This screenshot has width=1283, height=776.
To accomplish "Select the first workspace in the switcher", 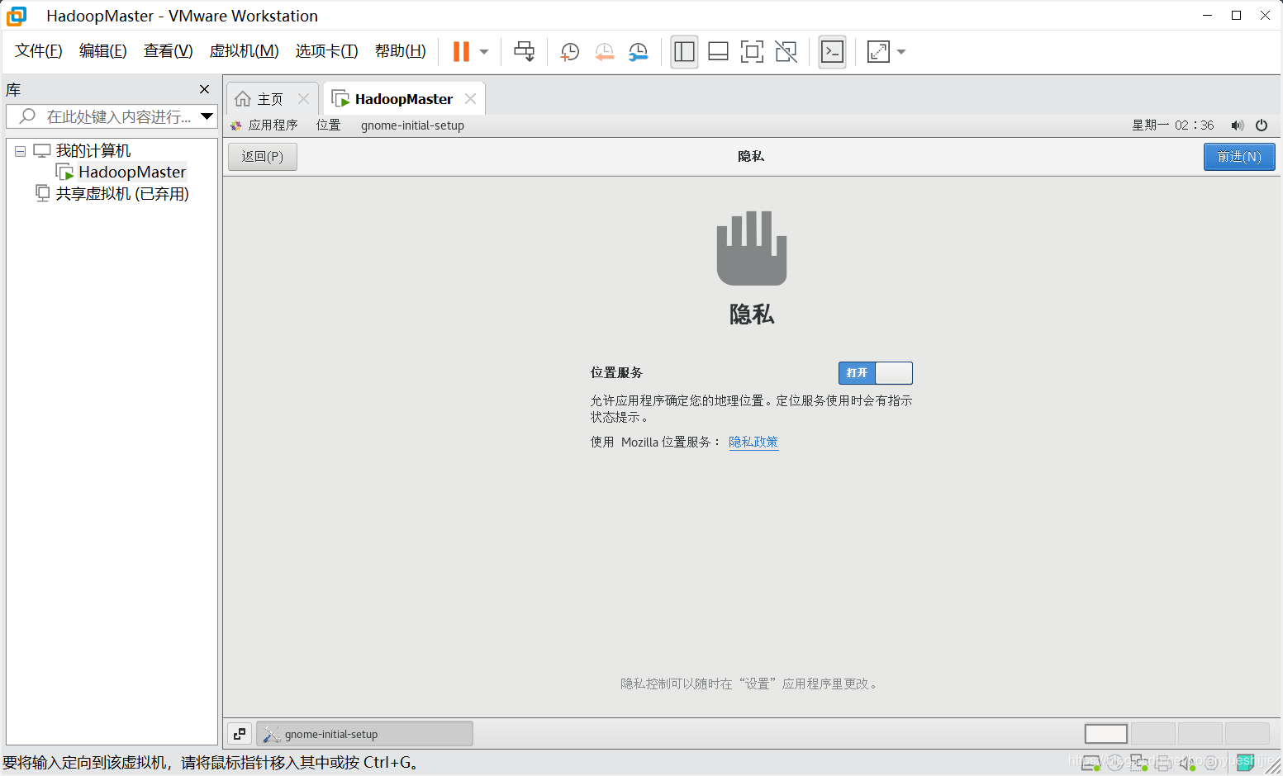I will tap(1106, 734).
